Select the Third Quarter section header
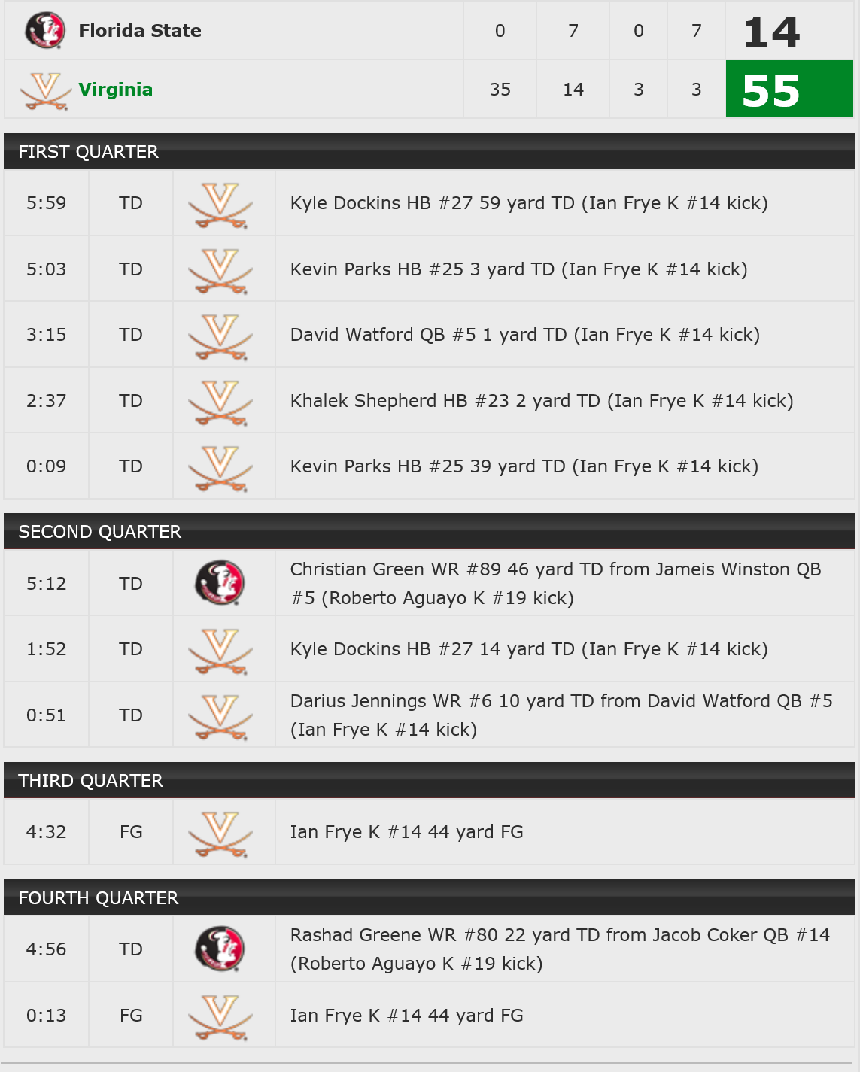 (x=429, y=780)
